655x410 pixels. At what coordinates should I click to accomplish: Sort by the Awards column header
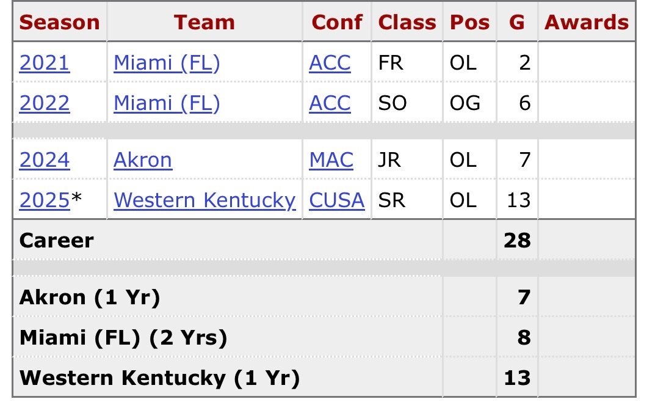coord(586,23)
